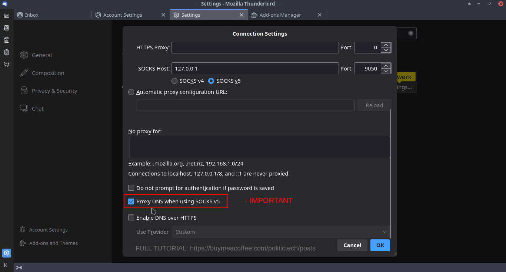Toggle Proxy DNS when using SOCKS v5
This screenshot has height=272, width=506.
(131, 201)
